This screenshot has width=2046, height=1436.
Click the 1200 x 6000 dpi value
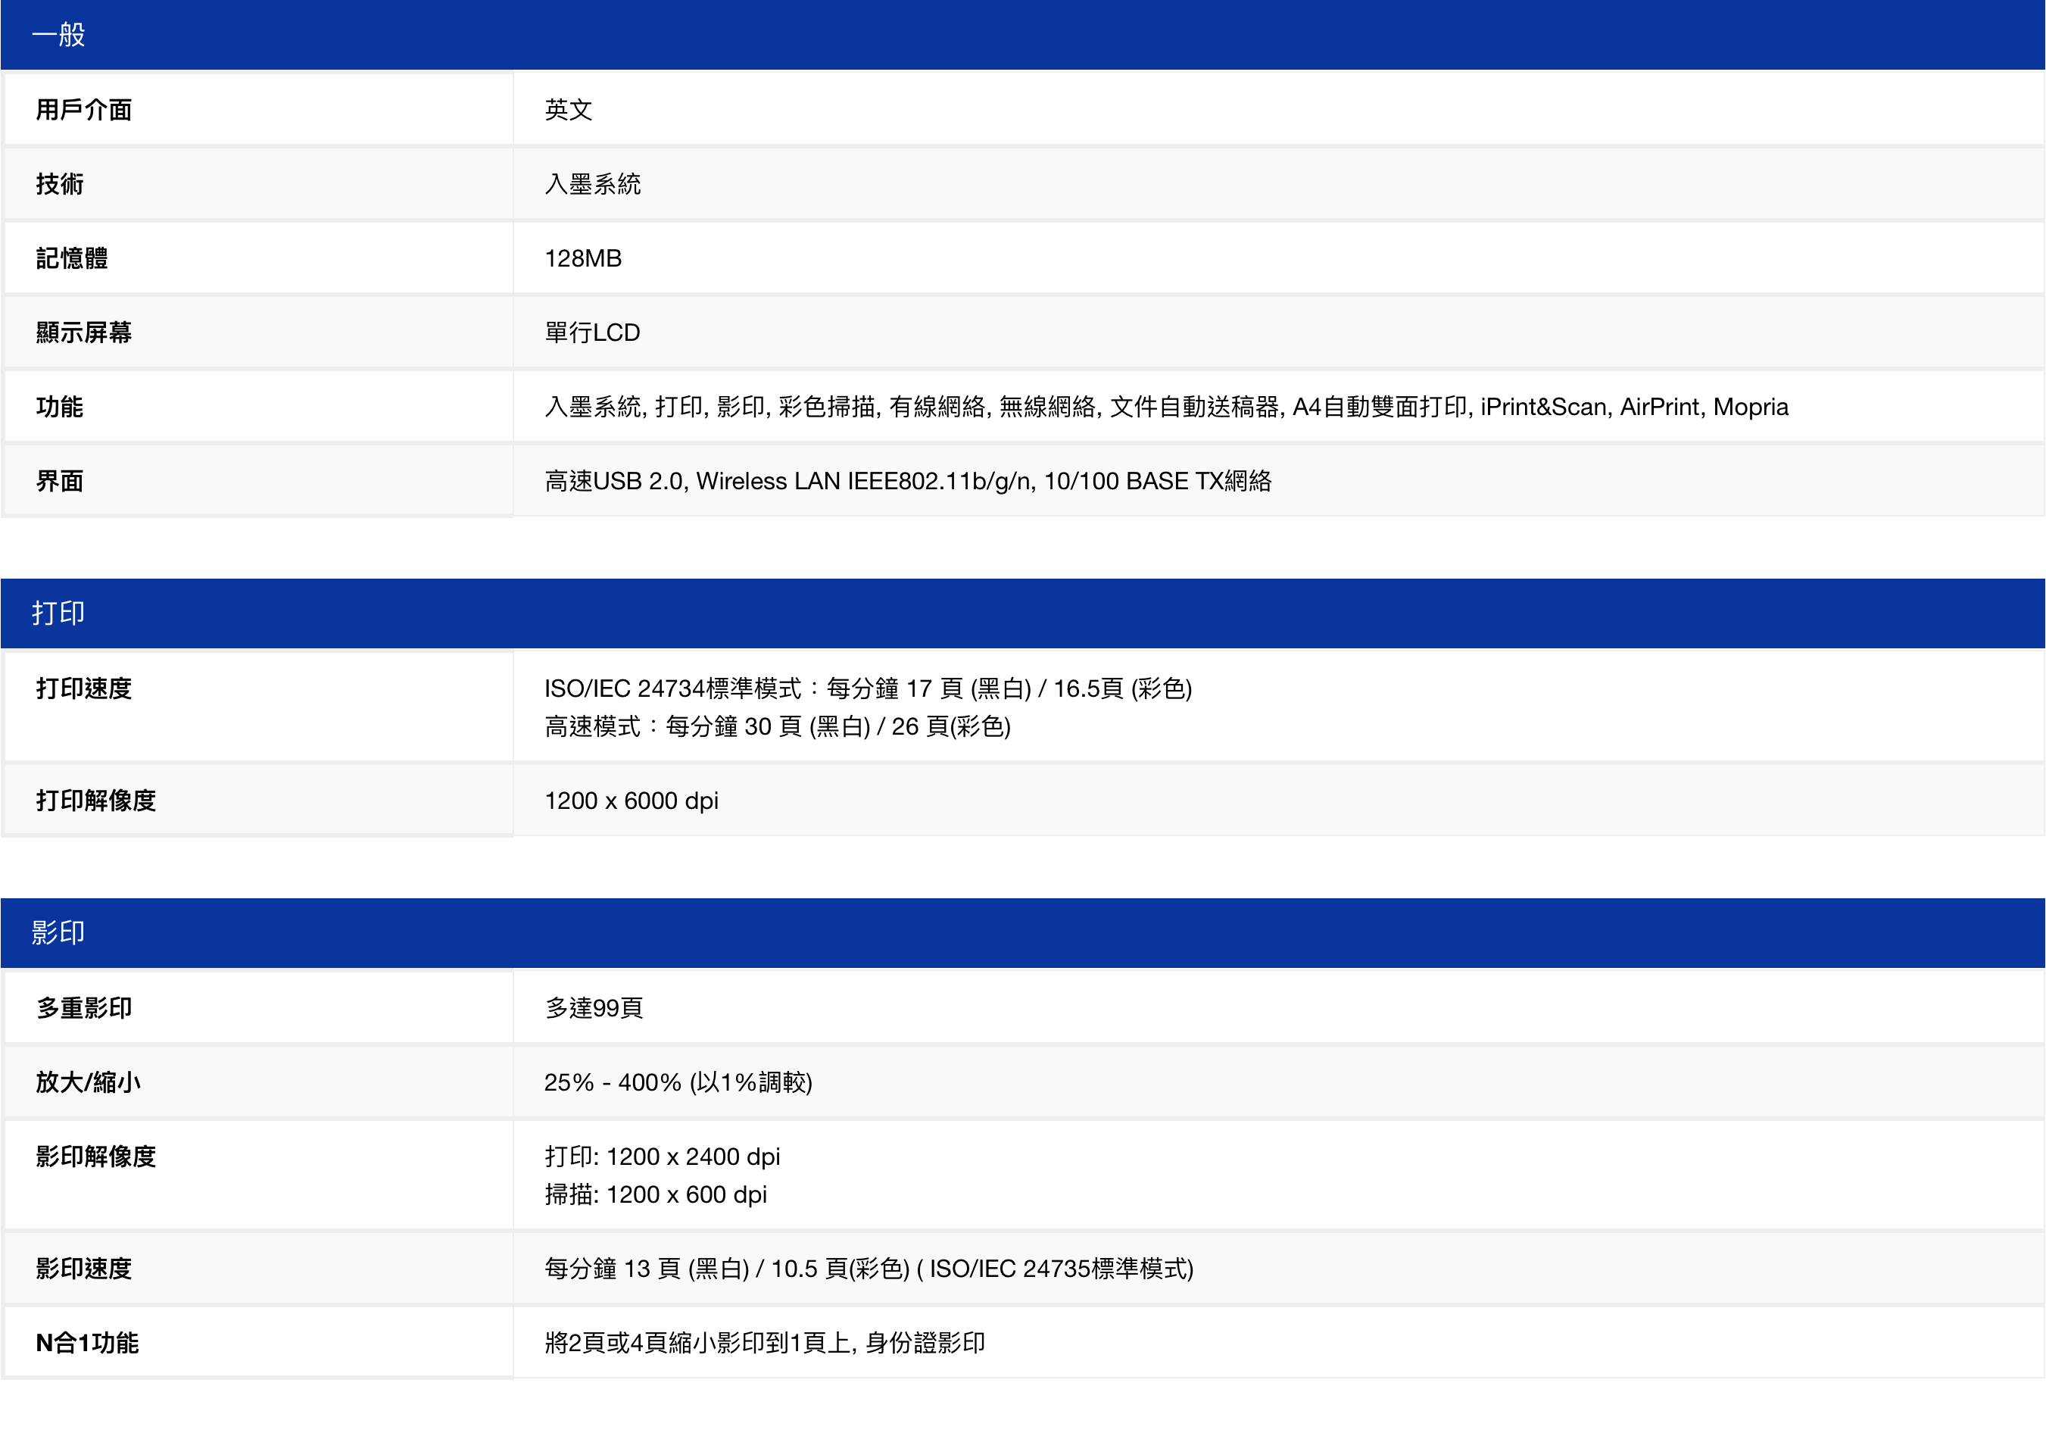[631, 801]
